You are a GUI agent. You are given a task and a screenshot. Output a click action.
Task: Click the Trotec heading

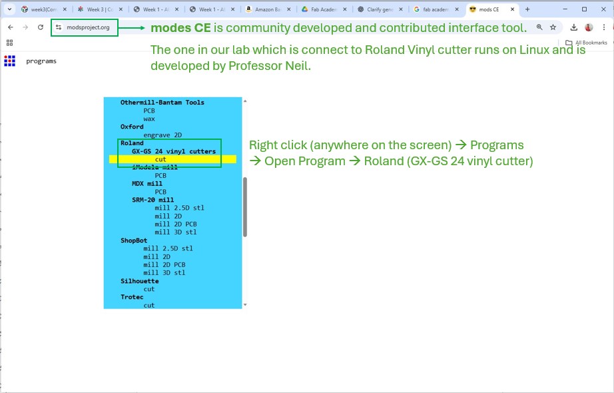tap(132, 297)
